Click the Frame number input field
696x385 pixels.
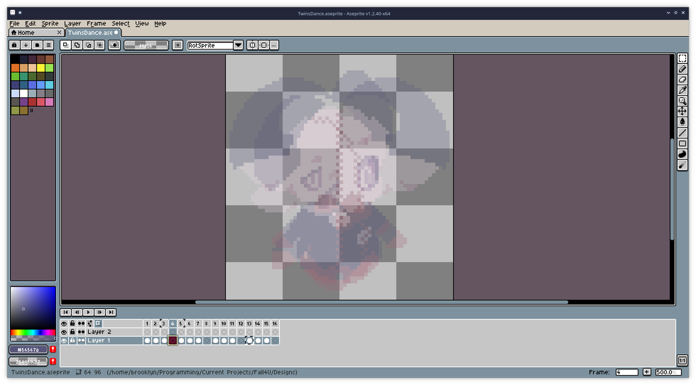(627, 372)
